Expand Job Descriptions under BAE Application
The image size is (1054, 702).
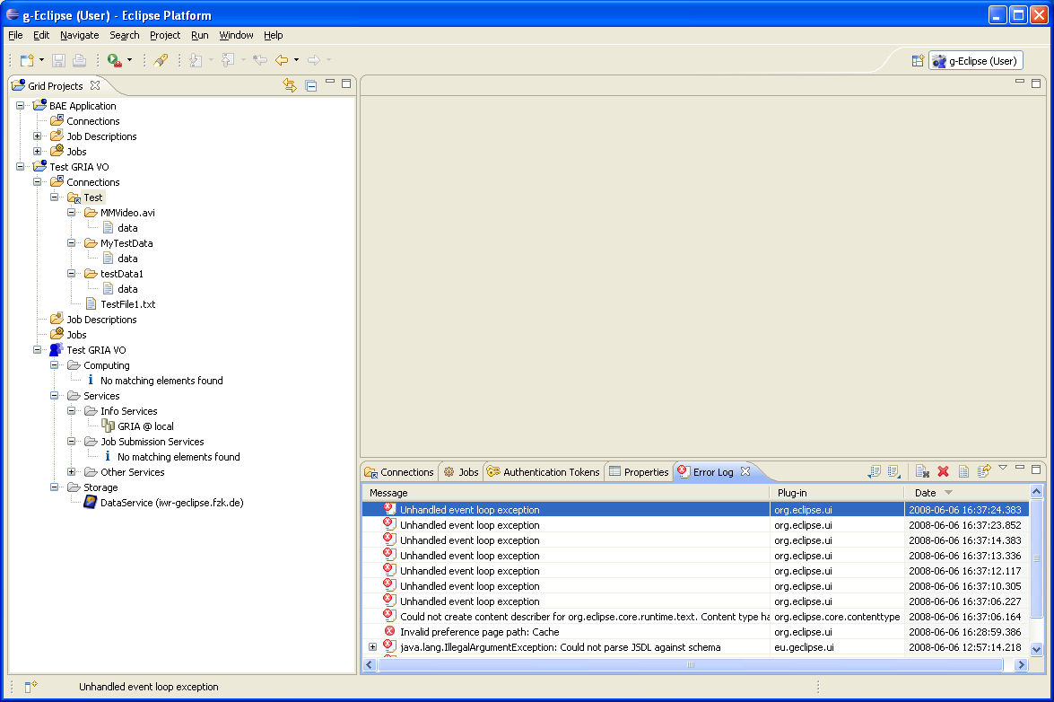[x=38, y=136]
